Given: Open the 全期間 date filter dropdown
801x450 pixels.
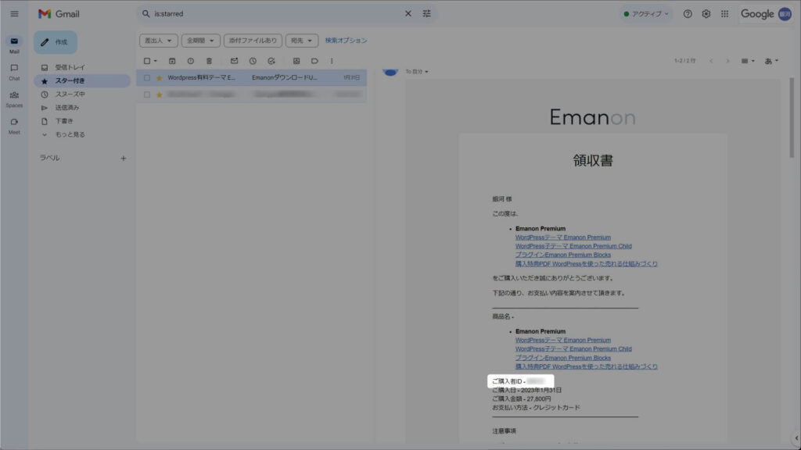Looking at the screenshot, I should tap(201, 41).
